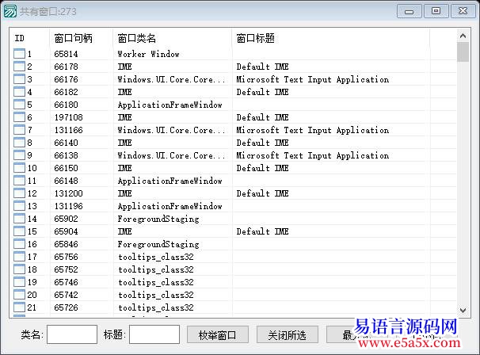
Task: Click the 关闭所选 button
Action: pyautogui.click(x=288, y=335)
